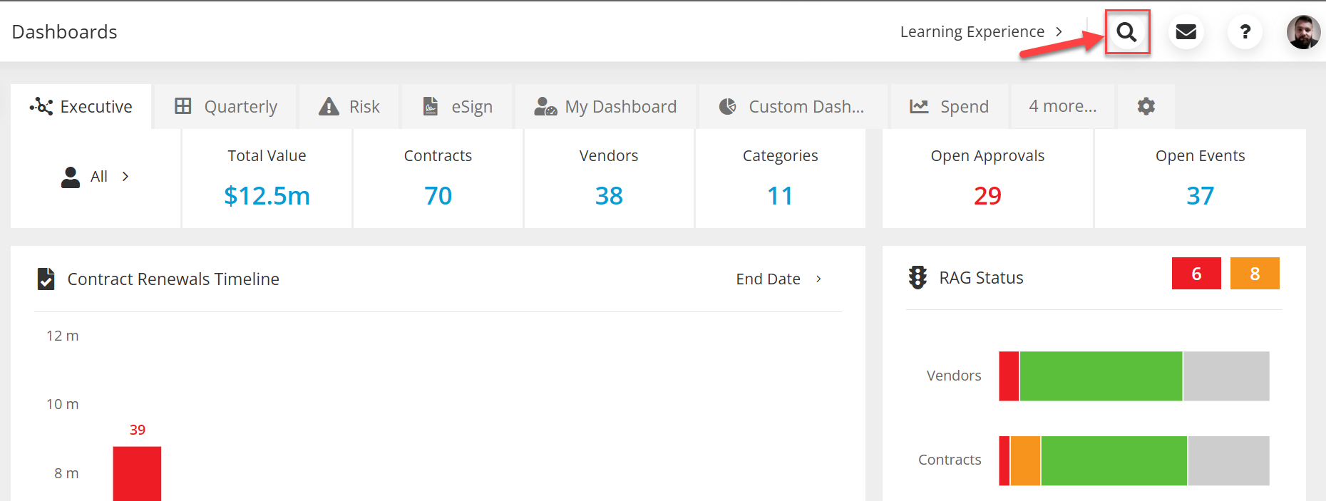Switch to the Quarterly tab

[x=226, y=106]
